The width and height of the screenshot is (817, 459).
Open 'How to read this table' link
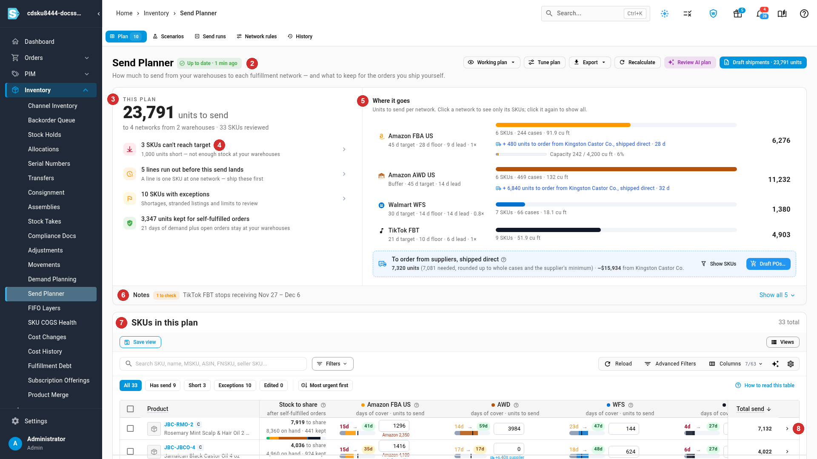click(765, 385)
